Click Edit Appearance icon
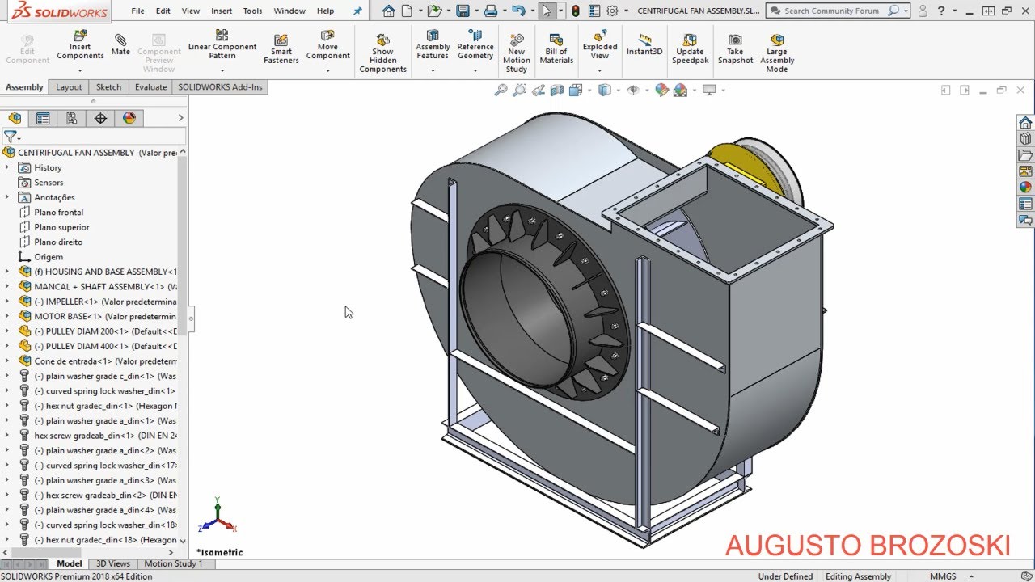 661,91
